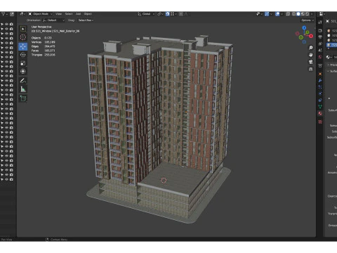Click the blue Z axis gizmo ball
The image size is (337, 253).
(304, 28)
